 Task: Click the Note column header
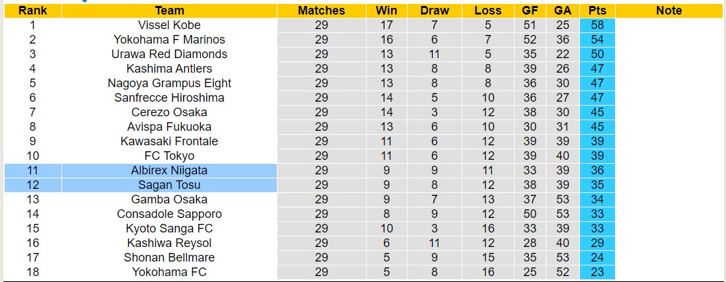pyautogui.click(x=669, y=11)
